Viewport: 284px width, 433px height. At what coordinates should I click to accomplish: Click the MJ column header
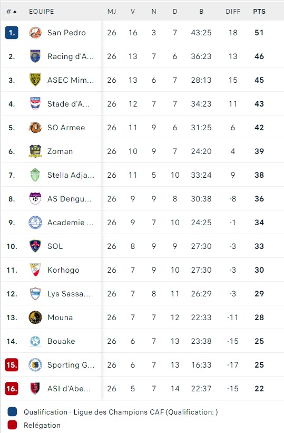(112, 11)
